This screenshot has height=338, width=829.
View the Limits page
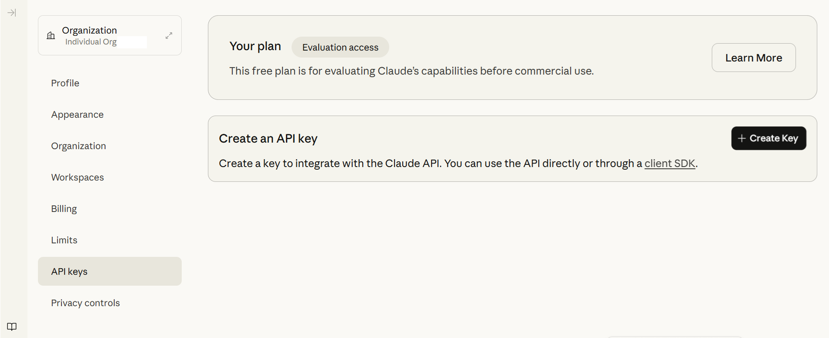click(64, 240)
